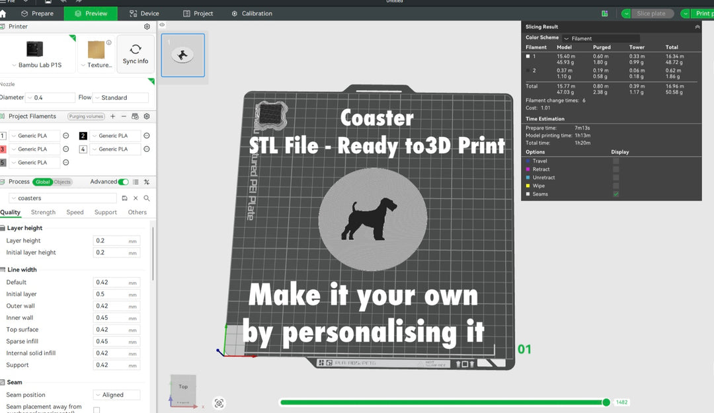Viewport: 714px width, 413px height.
Task: Change Seam position using the Aligned dropdown
Action: 116,394
